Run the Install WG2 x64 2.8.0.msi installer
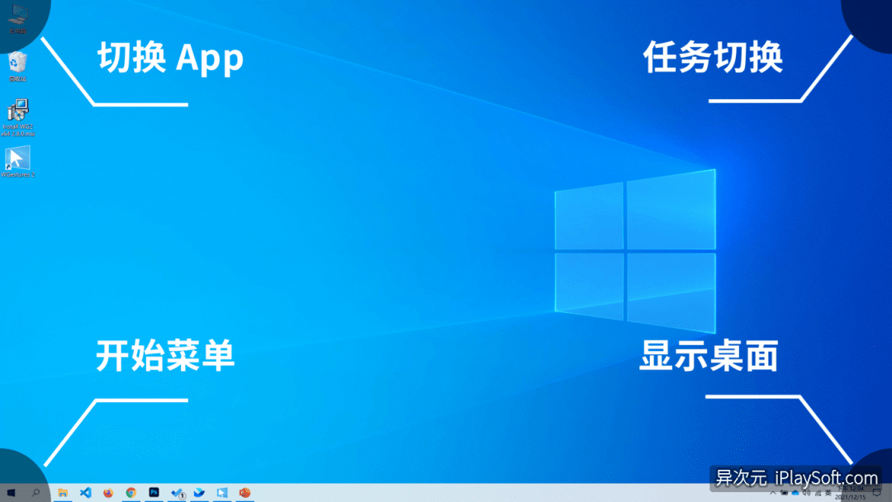Image resolution: width=892 pixels, height=502 pixels. (17, 111)
